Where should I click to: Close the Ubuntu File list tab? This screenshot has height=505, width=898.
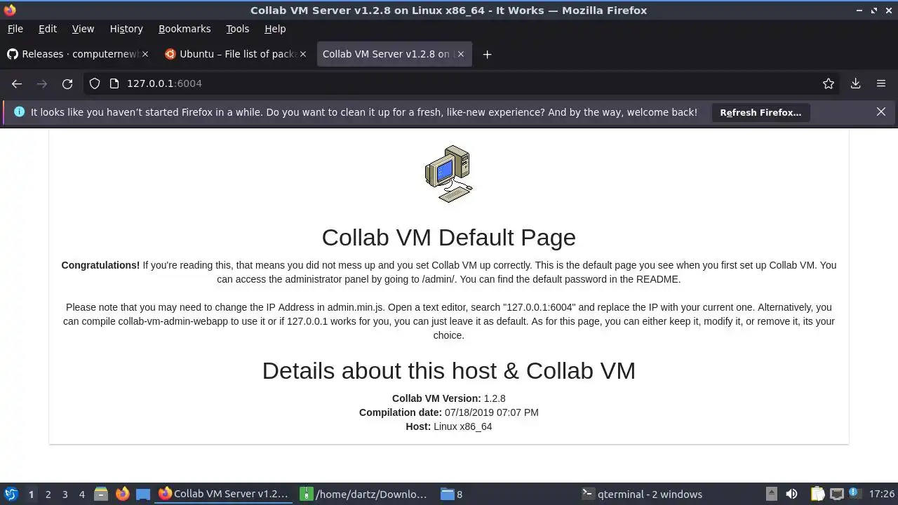303,54
